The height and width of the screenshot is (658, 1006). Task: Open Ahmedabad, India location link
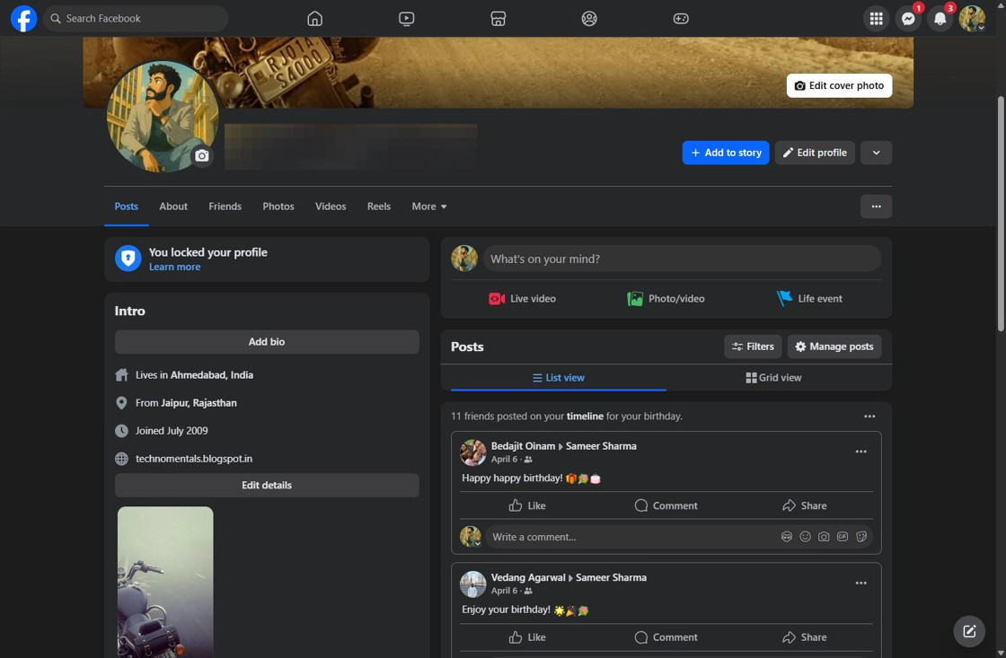coord(212,375)
